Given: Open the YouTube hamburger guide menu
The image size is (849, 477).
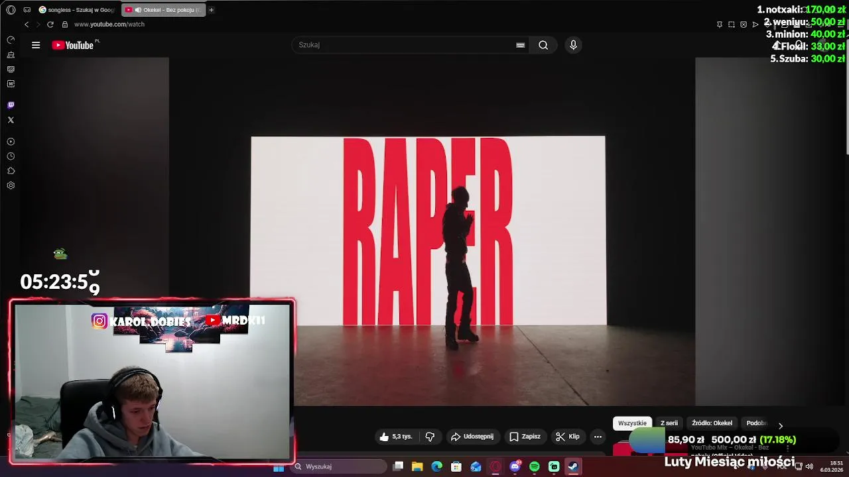Looking at the screenshot, I should (36, 45).
